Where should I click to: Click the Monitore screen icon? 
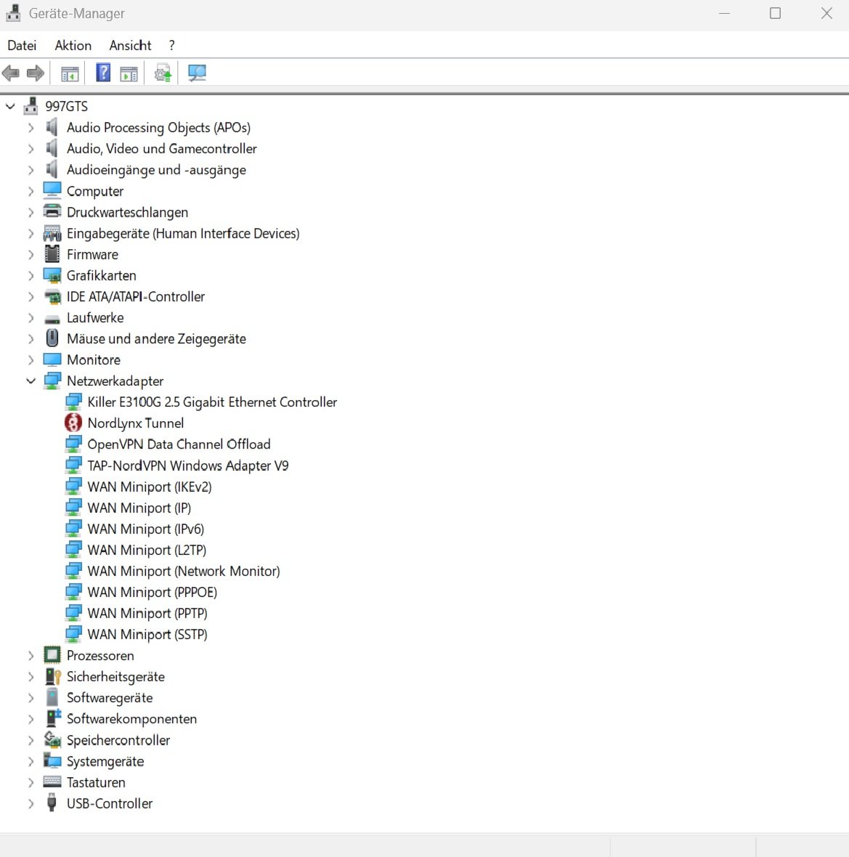[52, 360]
